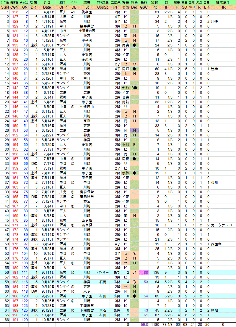Select the Dec column header
Viewport: 236px width, 327px height.
(x=134, y=7)
